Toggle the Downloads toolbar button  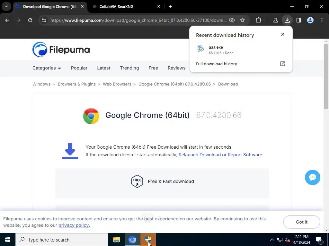point(287,20)
